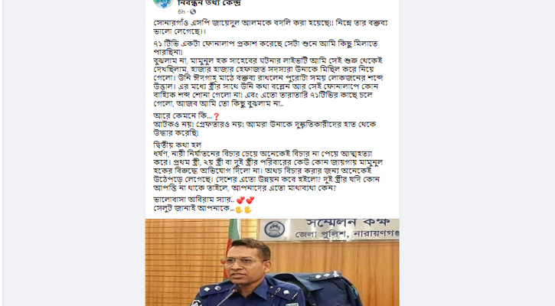
Task: Click the police emblem on the banner
Action: [274, 229]
